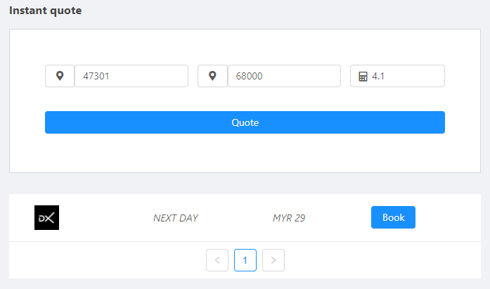The image size is (490, 289).
Task: Book the DX next day delivery
Action: pyautogui.click(x=393, y=217)
